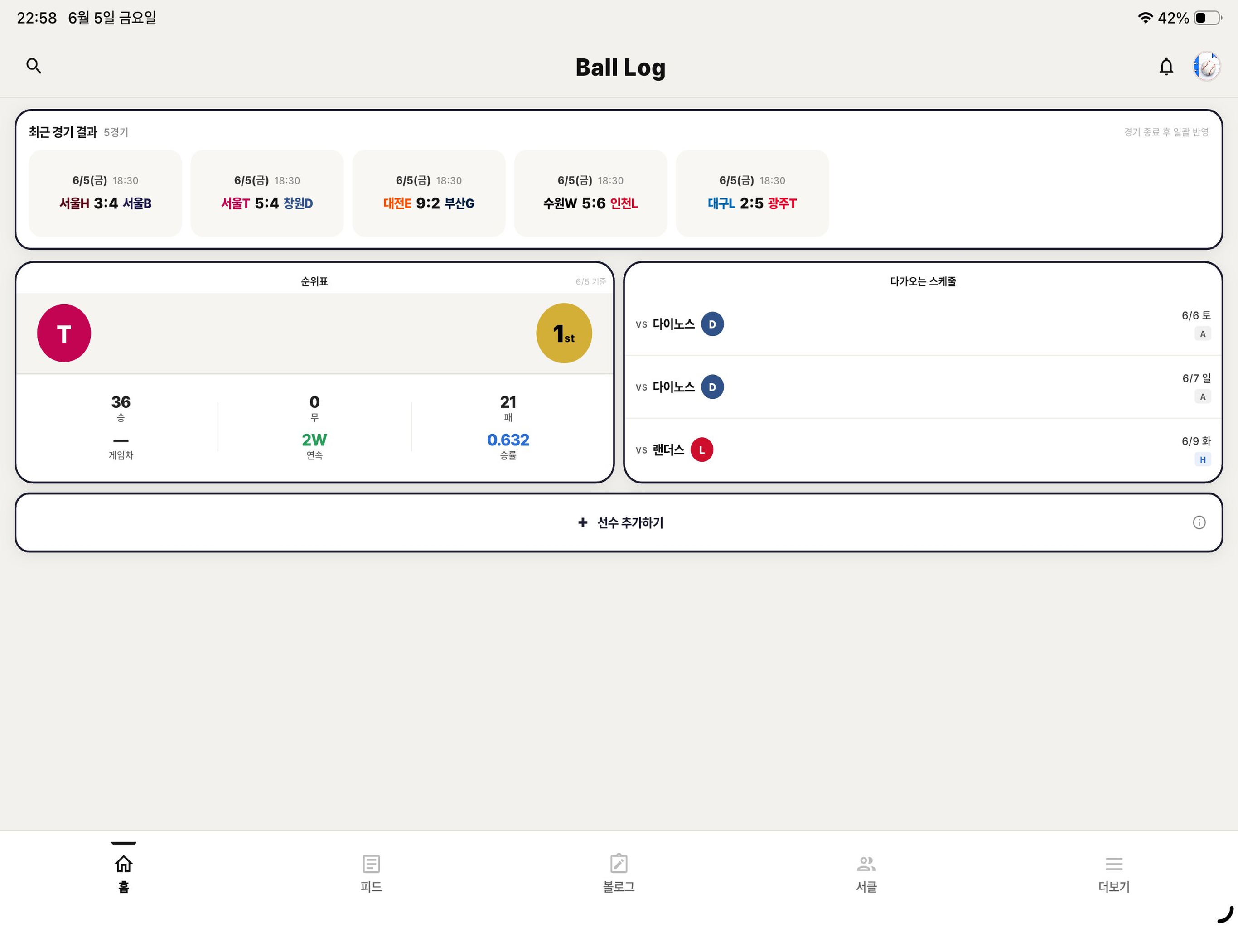1238x928 pixels.
Task: Tap the 서클 people icon
Action: 866,864
